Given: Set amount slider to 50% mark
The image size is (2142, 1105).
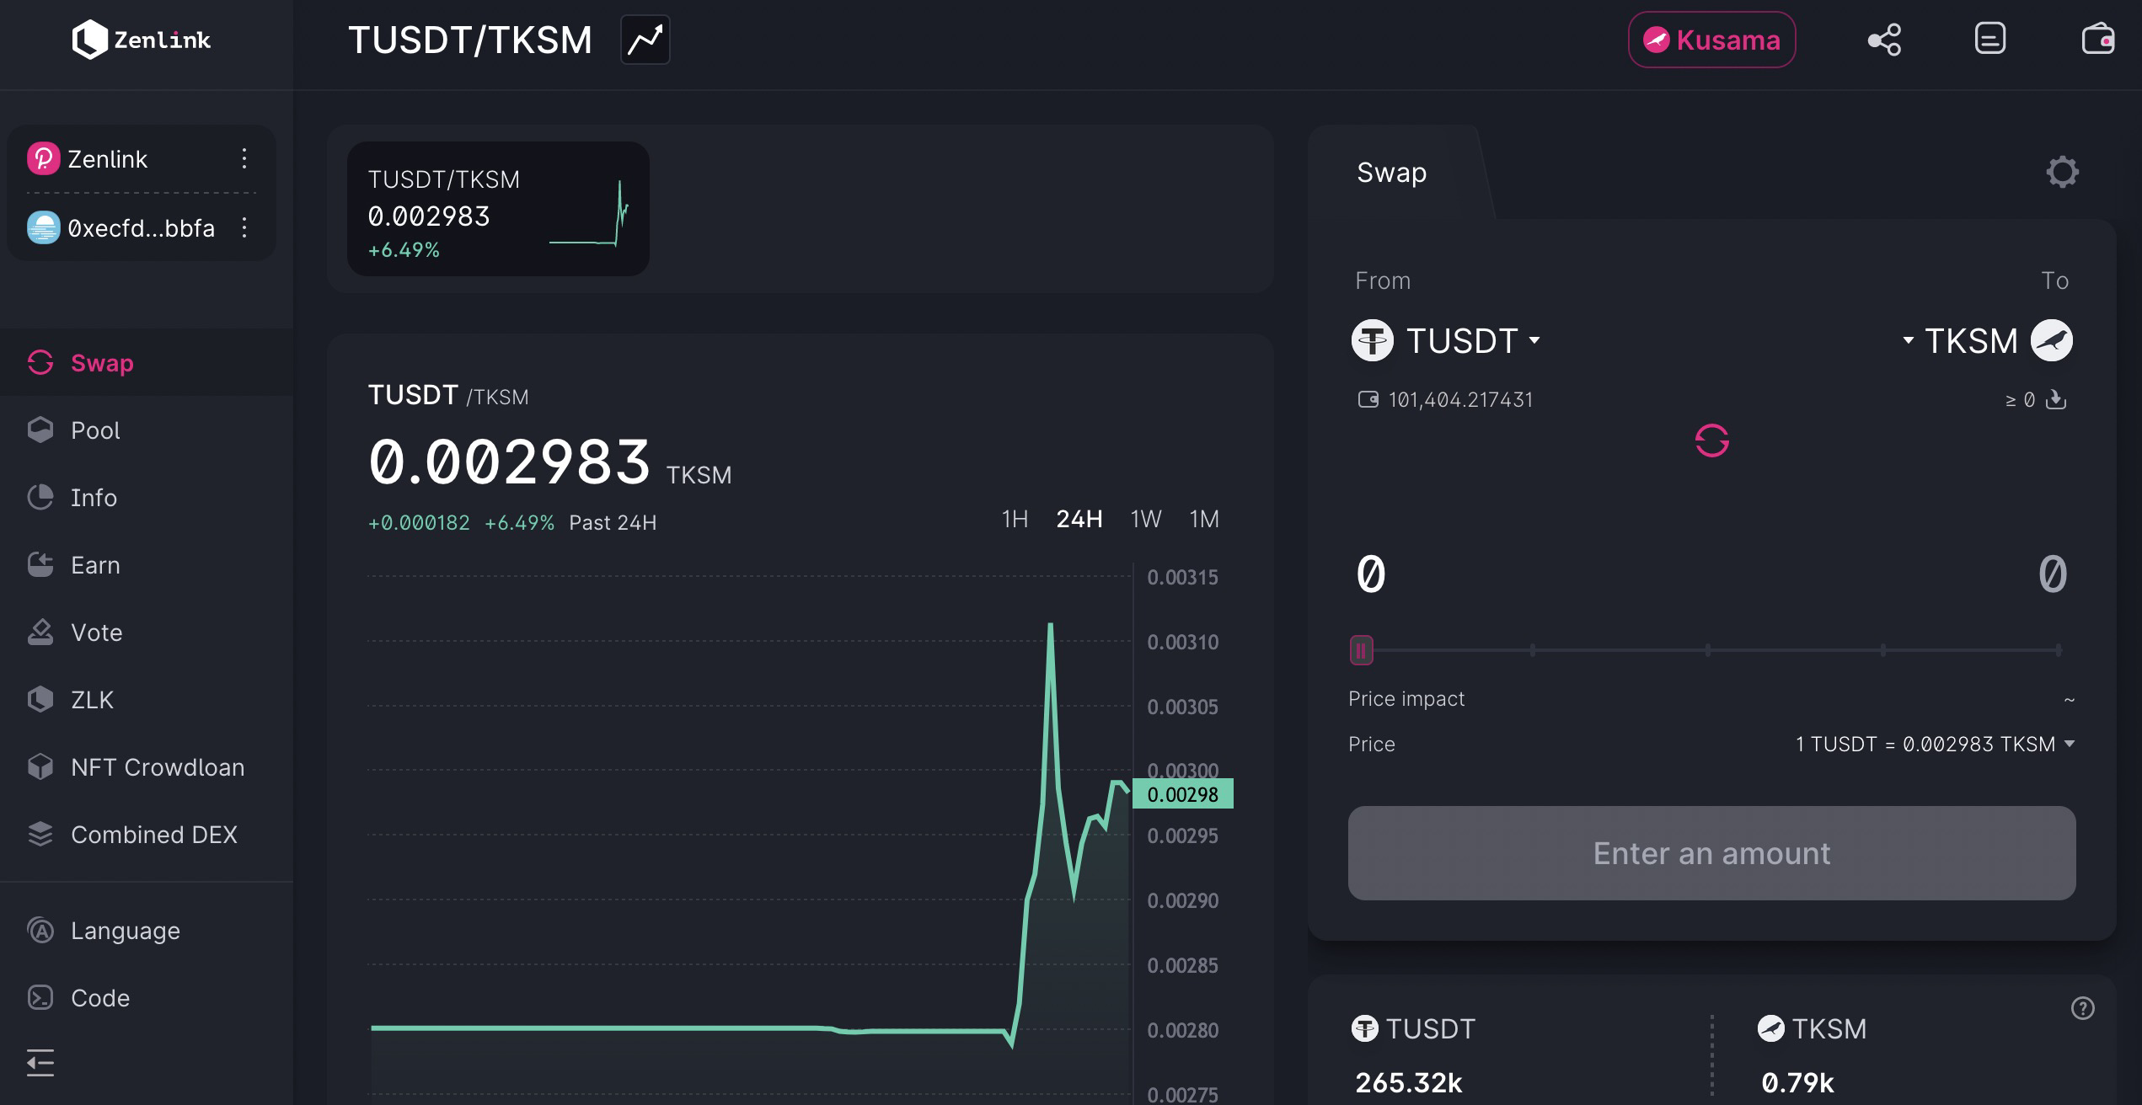Looking at the screenshot, I should (1708, 650).
